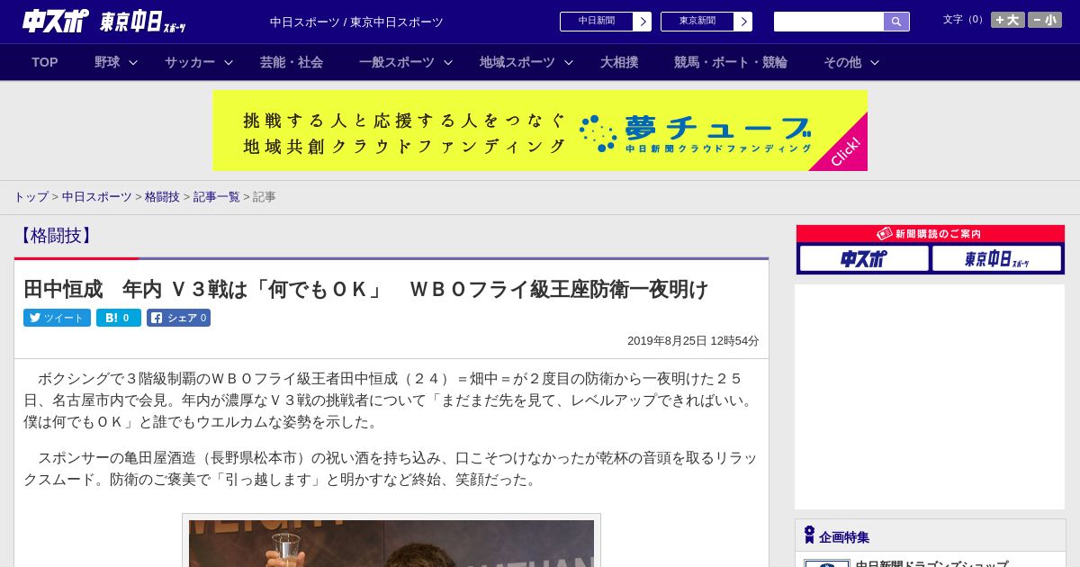
Task: Click the Chunichi Sports logo
Action: click(56, 21)
